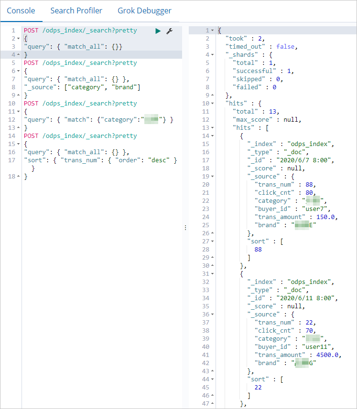The width and height of the screenshot is (357, 409).
Task: Collapse fold arrow at editor line 6
Action: pos(18,71)
